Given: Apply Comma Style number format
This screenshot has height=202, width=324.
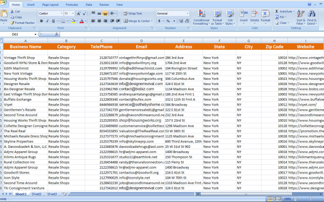Looking at the screenshot, I should (174, 21).
